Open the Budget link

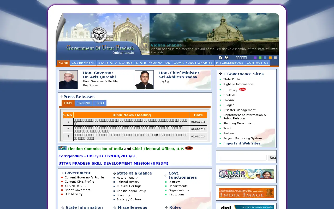pos(229,105)
